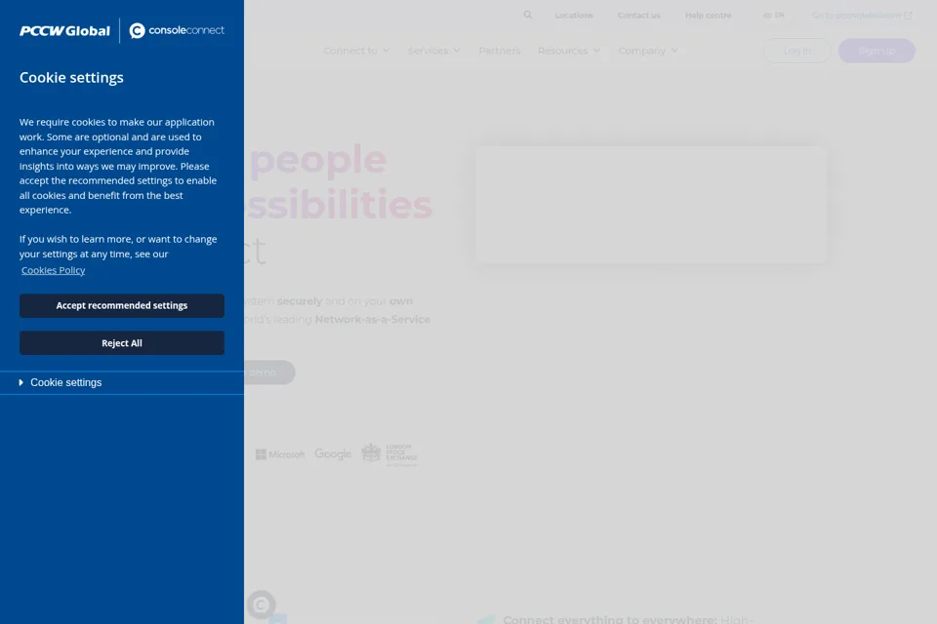Click the Console Connect logo
Image resolution: width=937 pixels, height=624 pixels.
pos(177,30)
